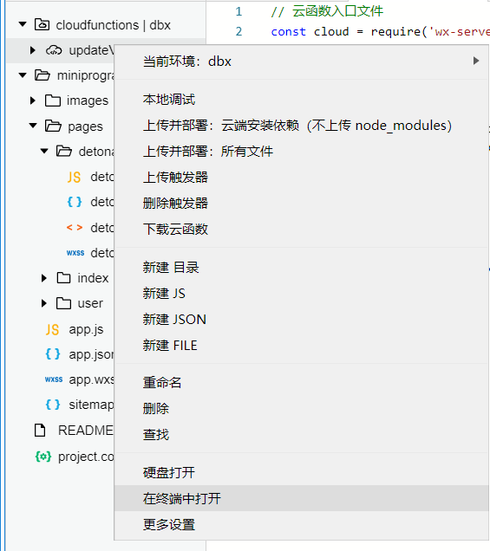
Task: Expand the images folder arrow
Action: 33,100
